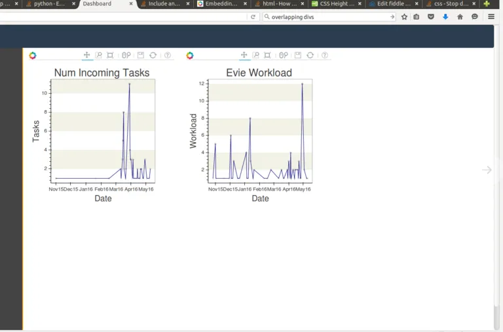The height and width of the screenshot is (332, 503).
Task: Click the 'Workload' y-axis label
Action: click(x=193, y=131)
